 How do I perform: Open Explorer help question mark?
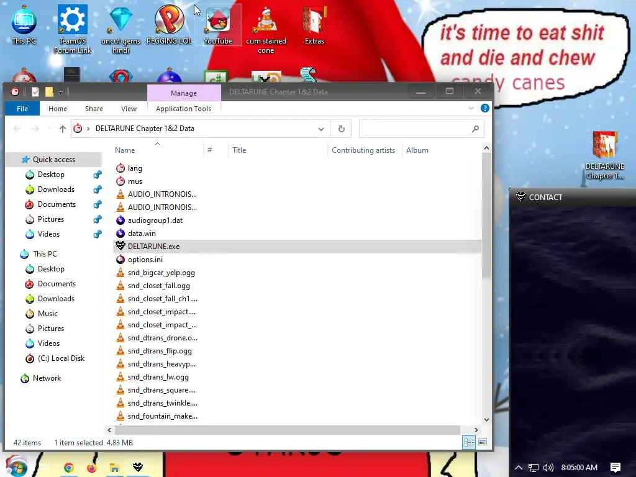tap(484, 108)
